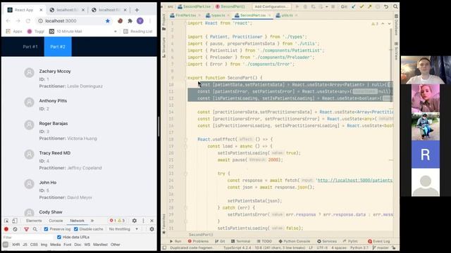This screenshot has width=451, height=253.
Task: Fold the SecondPart function at line 9
Action: [185, 78]
